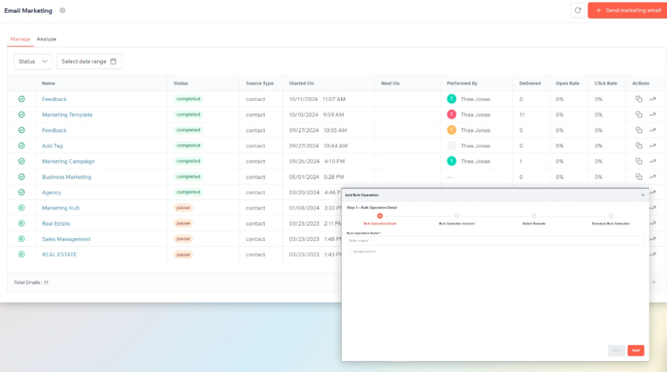Open the Business Marketing email link
Image resolution: width=667 pixels, height=372 pixels.
pos(66,177)
